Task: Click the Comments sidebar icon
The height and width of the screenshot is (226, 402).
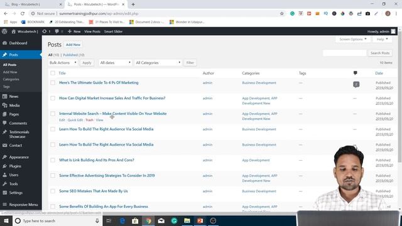Action: [x=4, y=123]
